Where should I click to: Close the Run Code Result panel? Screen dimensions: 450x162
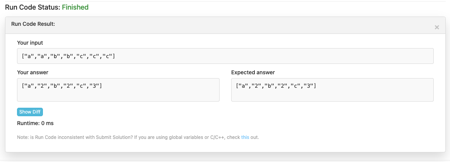tap(436, 27)
